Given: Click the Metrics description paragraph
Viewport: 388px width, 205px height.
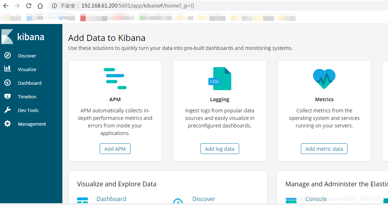Looking at the screenshot, I should click(324, 118).
